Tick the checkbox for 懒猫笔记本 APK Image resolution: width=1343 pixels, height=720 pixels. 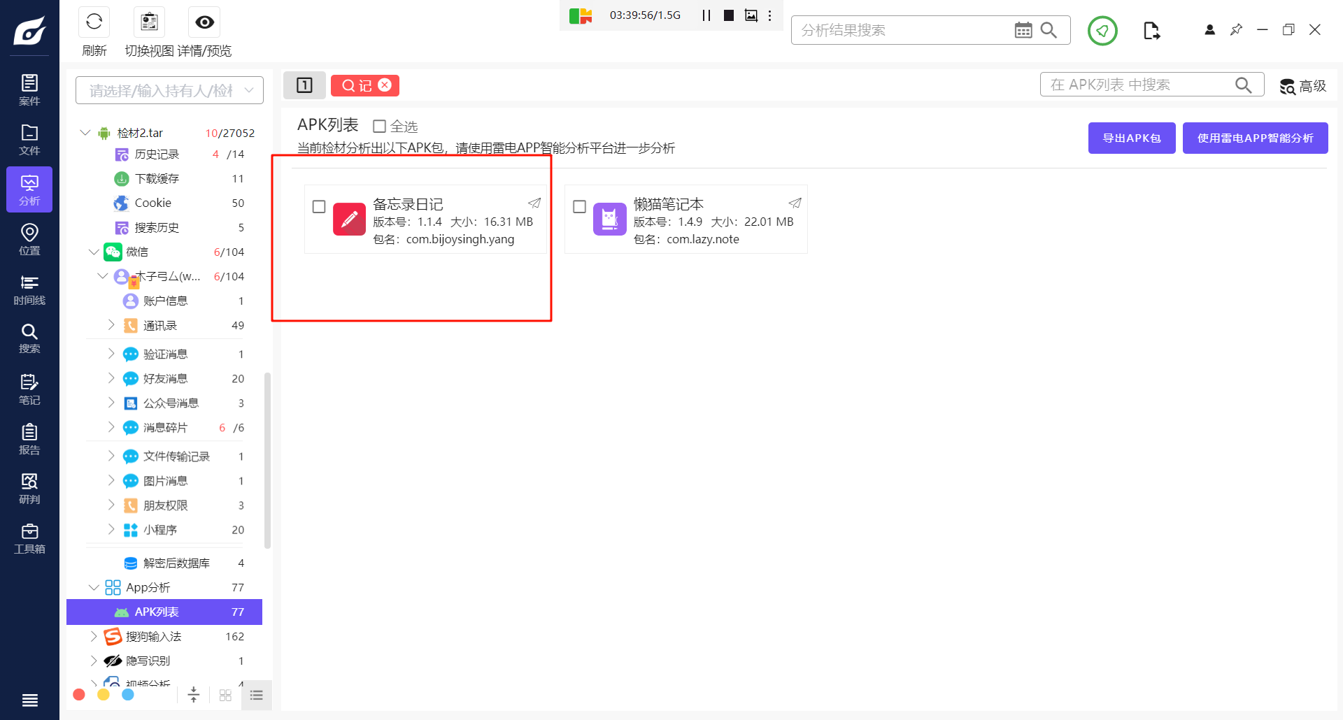[579, 207]
